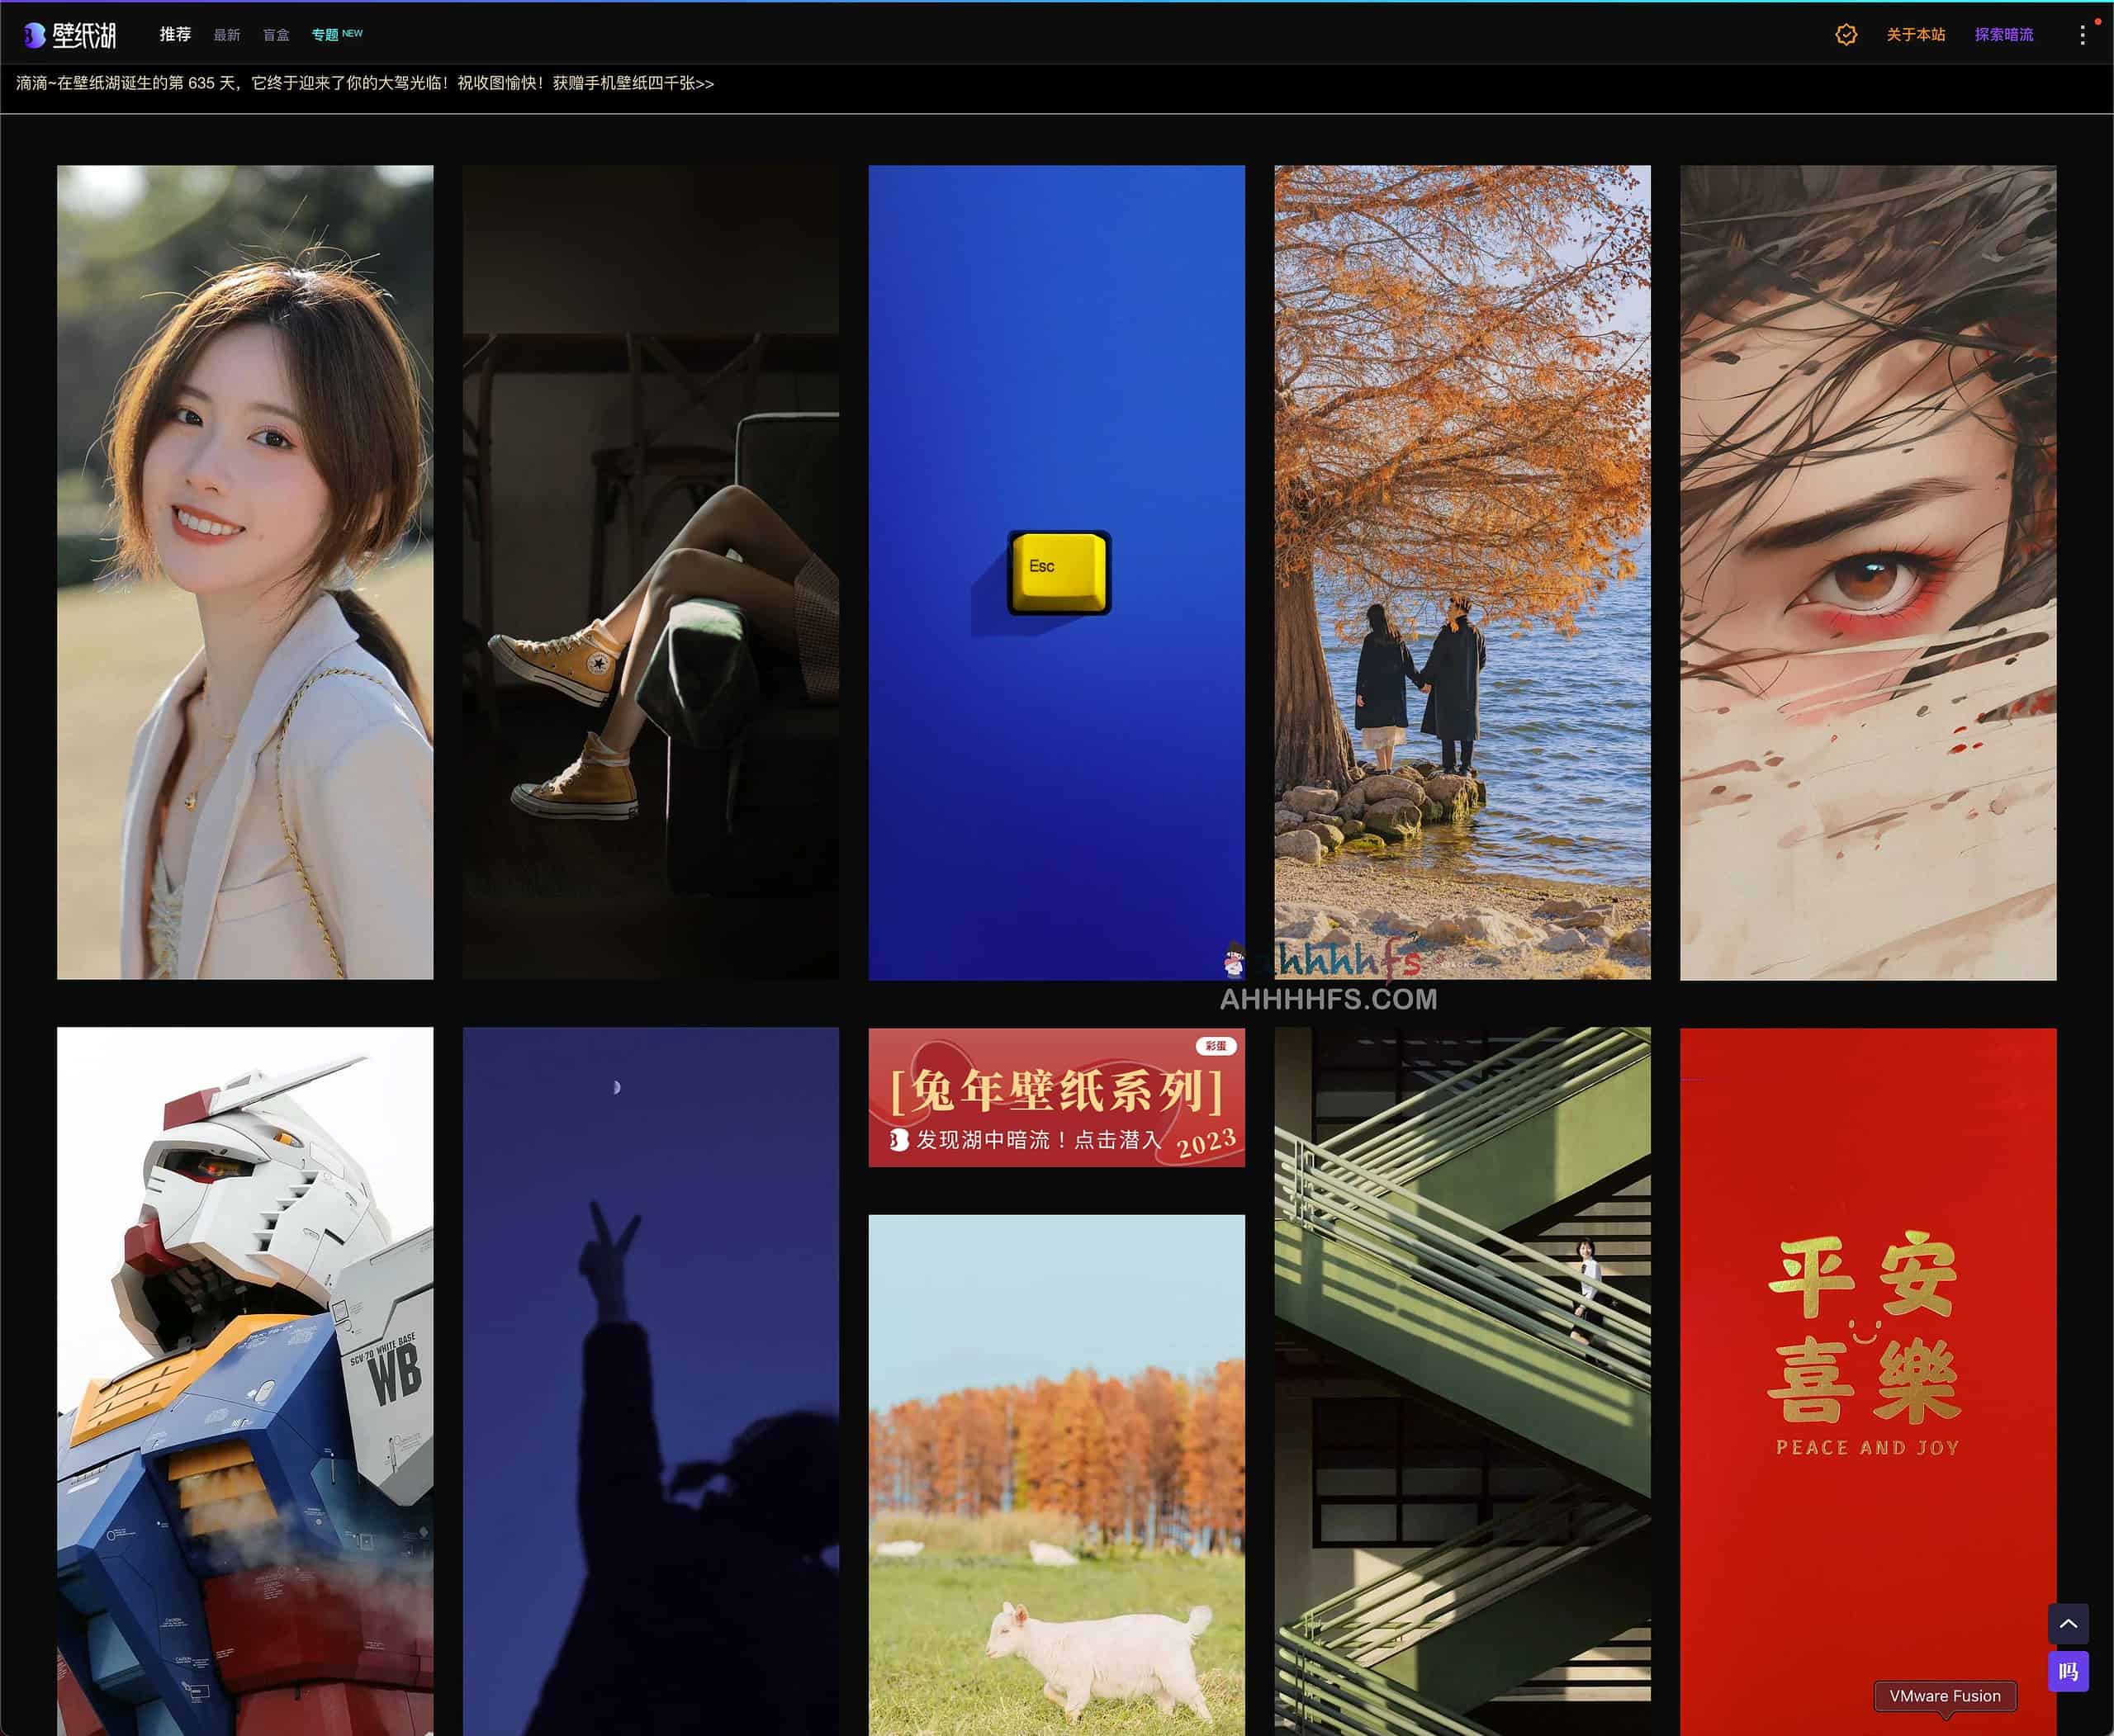
Task: Open the yellow Esc key wallpaper
Action: click(x=1056, y=572)
